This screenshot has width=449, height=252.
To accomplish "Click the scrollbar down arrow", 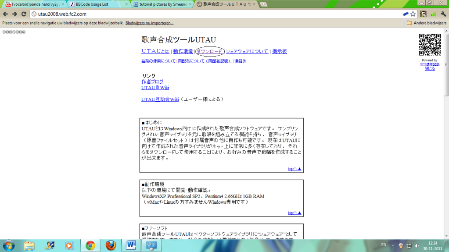I will (x=446, y=236).
